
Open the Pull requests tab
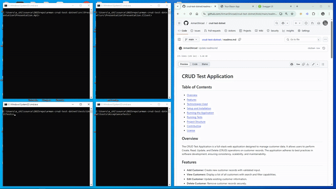[213, 31]
